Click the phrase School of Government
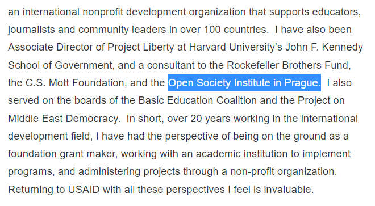The height and width of the screenshot is (206, 375). pyautogui.click(x=60, y=65)
